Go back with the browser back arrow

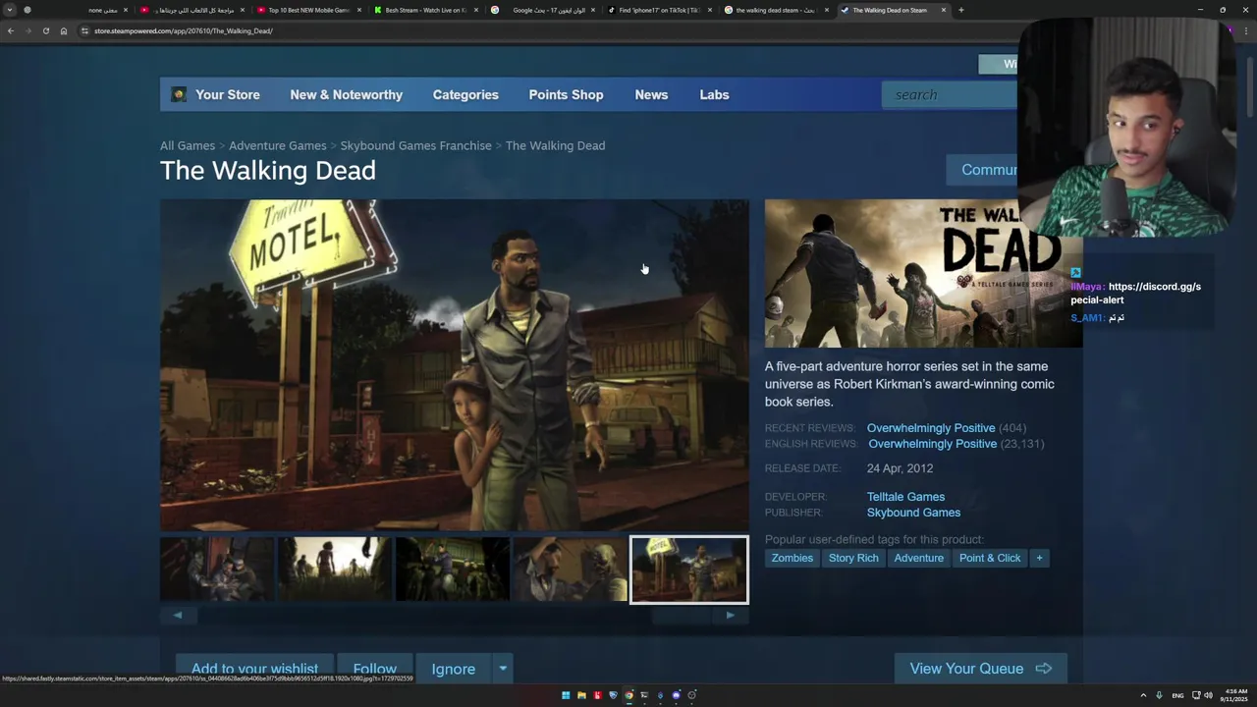(10, 30)
